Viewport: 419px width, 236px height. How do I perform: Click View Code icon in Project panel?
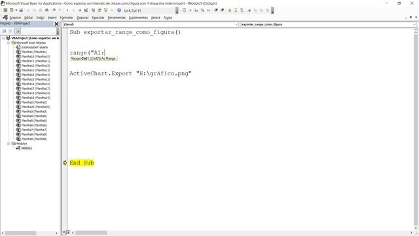pos(4,31)
